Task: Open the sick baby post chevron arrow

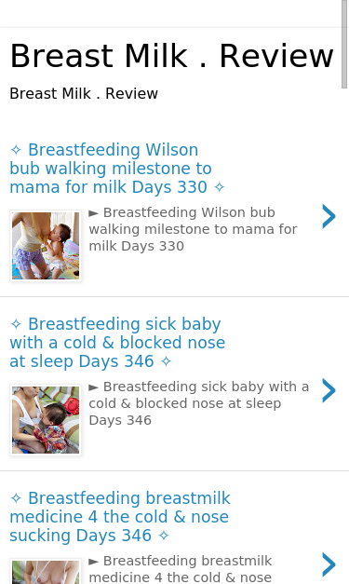Action: [x=329, y=390]
